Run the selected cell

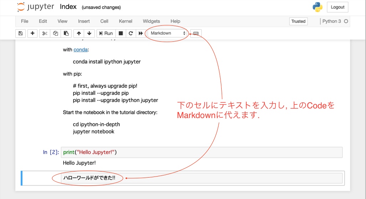coord(106,33)
